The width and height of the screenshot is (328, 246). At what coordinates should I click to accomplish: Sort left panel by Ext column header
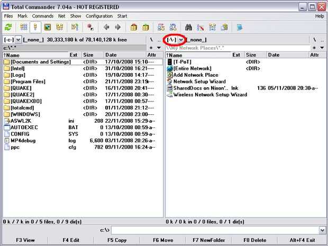pos(75,55)
